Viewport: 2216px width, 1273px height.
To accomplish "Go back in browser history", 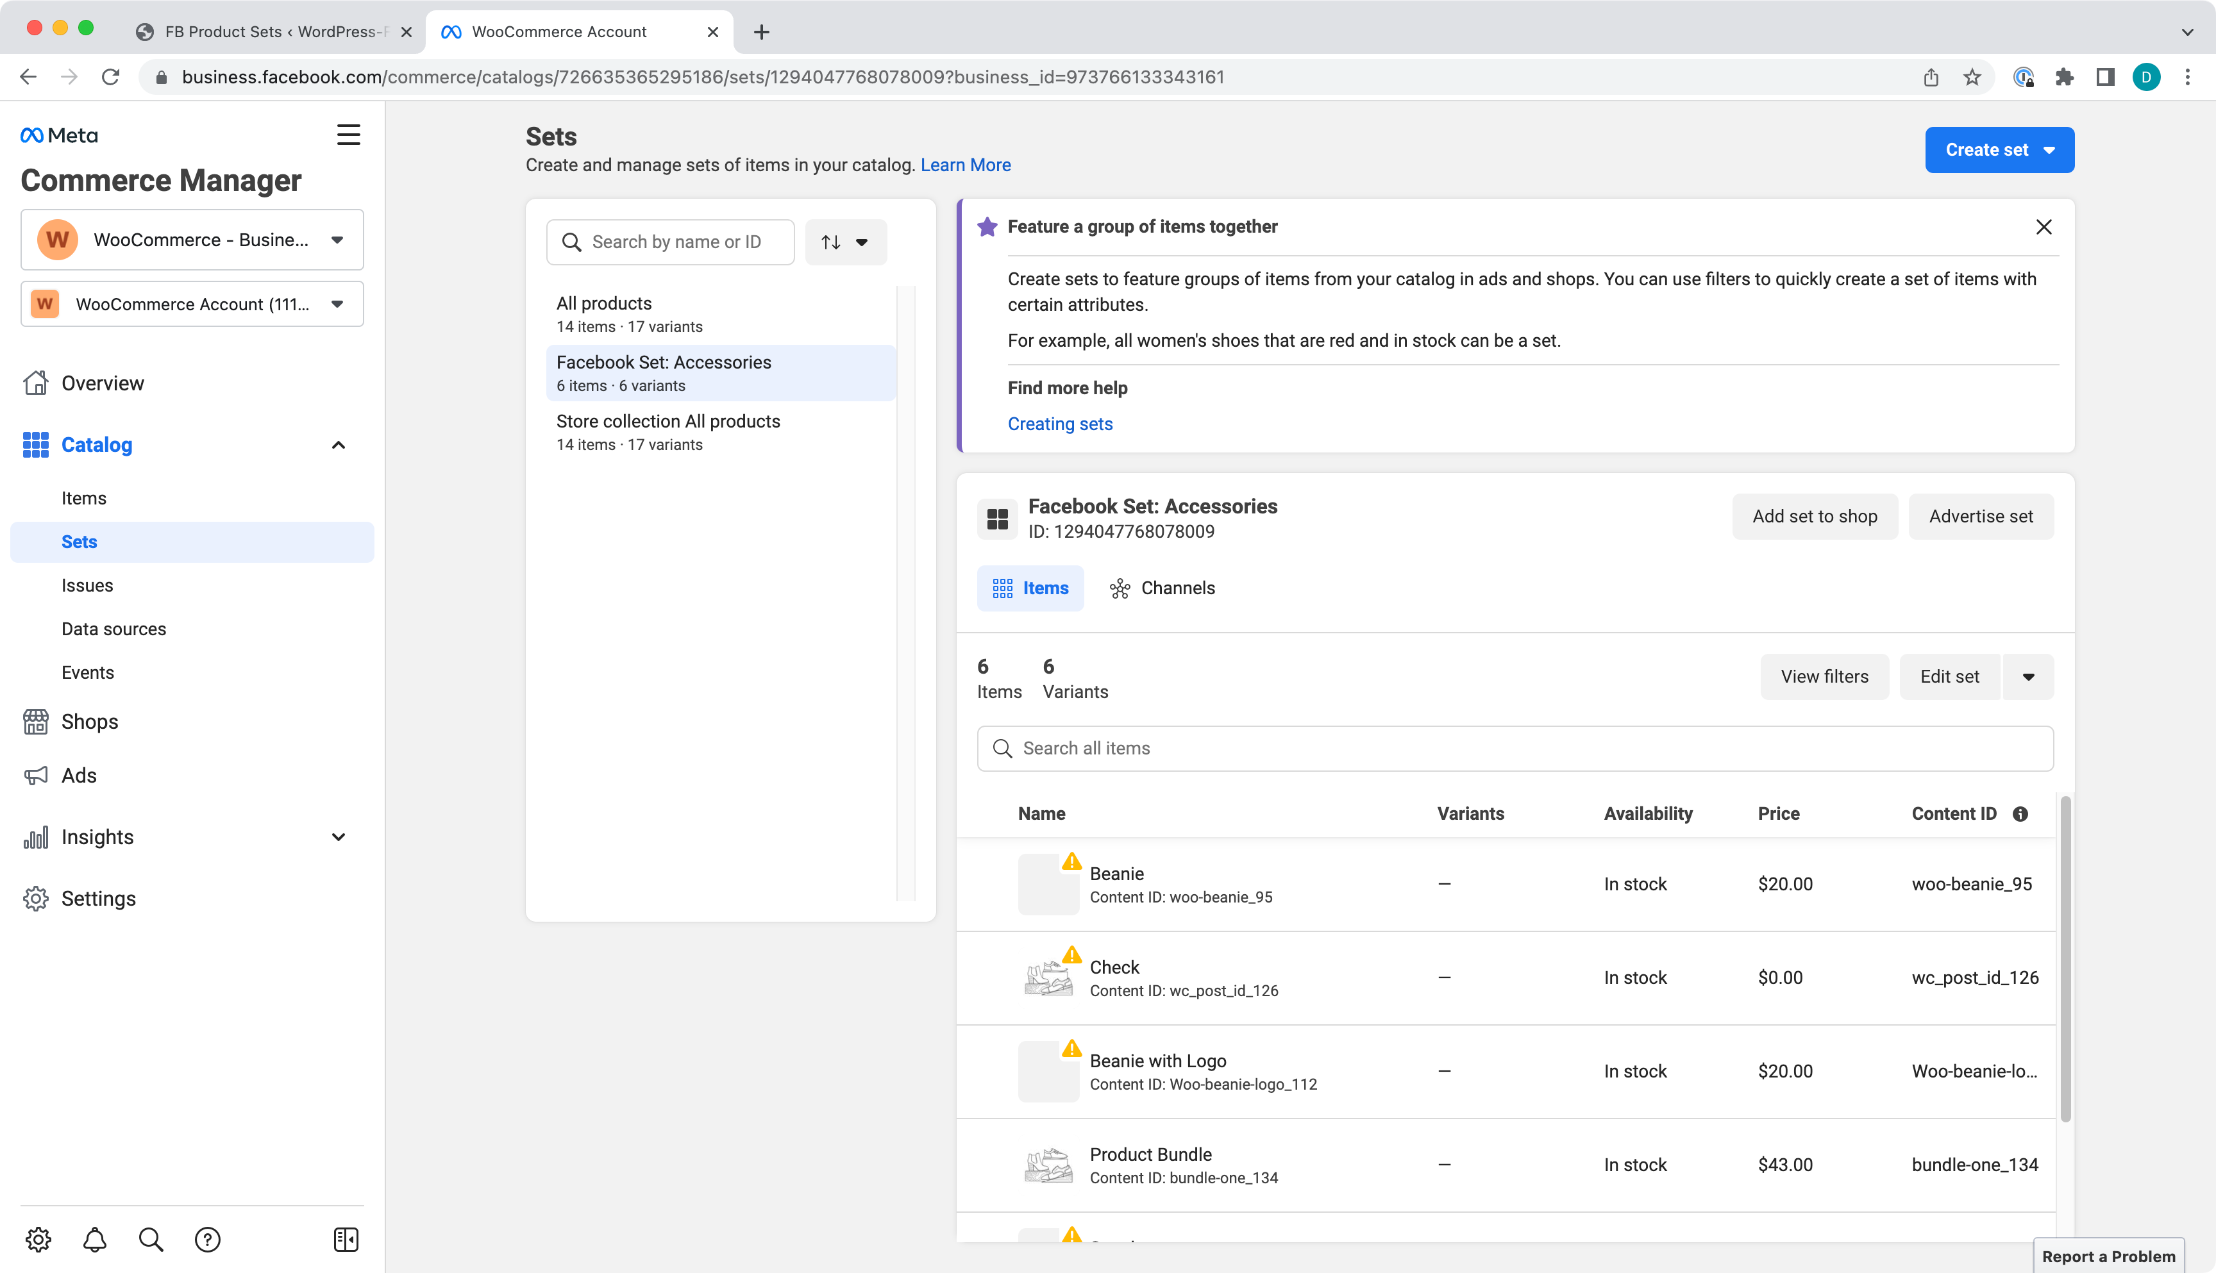I will [28, 77].
